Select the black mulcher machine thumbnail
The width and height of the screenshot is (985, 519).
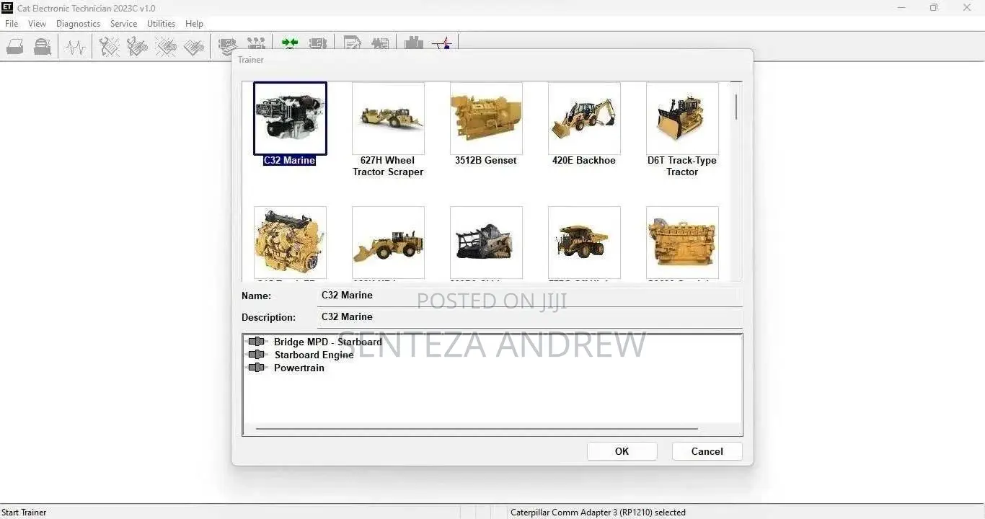coord(486,243)
